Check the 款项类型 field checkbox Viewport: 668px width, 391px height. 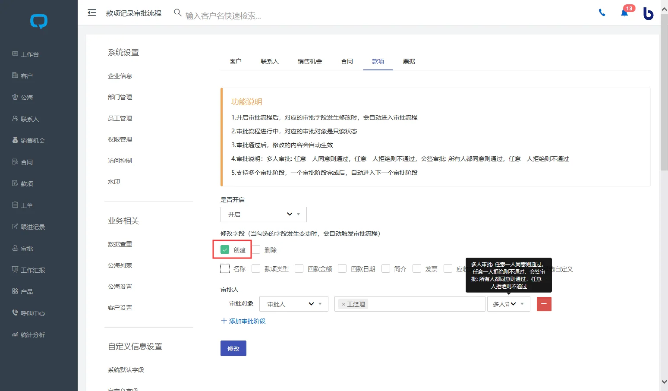(256, 268)
